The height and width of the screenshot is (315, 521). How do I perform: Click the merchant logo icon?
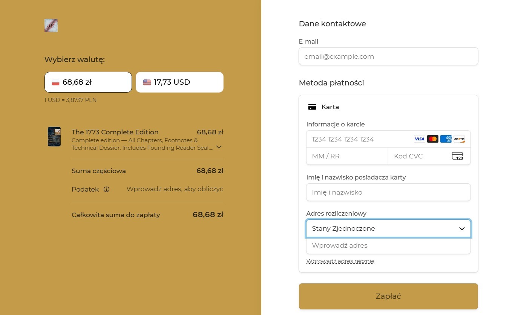click(x=51, y=25)
